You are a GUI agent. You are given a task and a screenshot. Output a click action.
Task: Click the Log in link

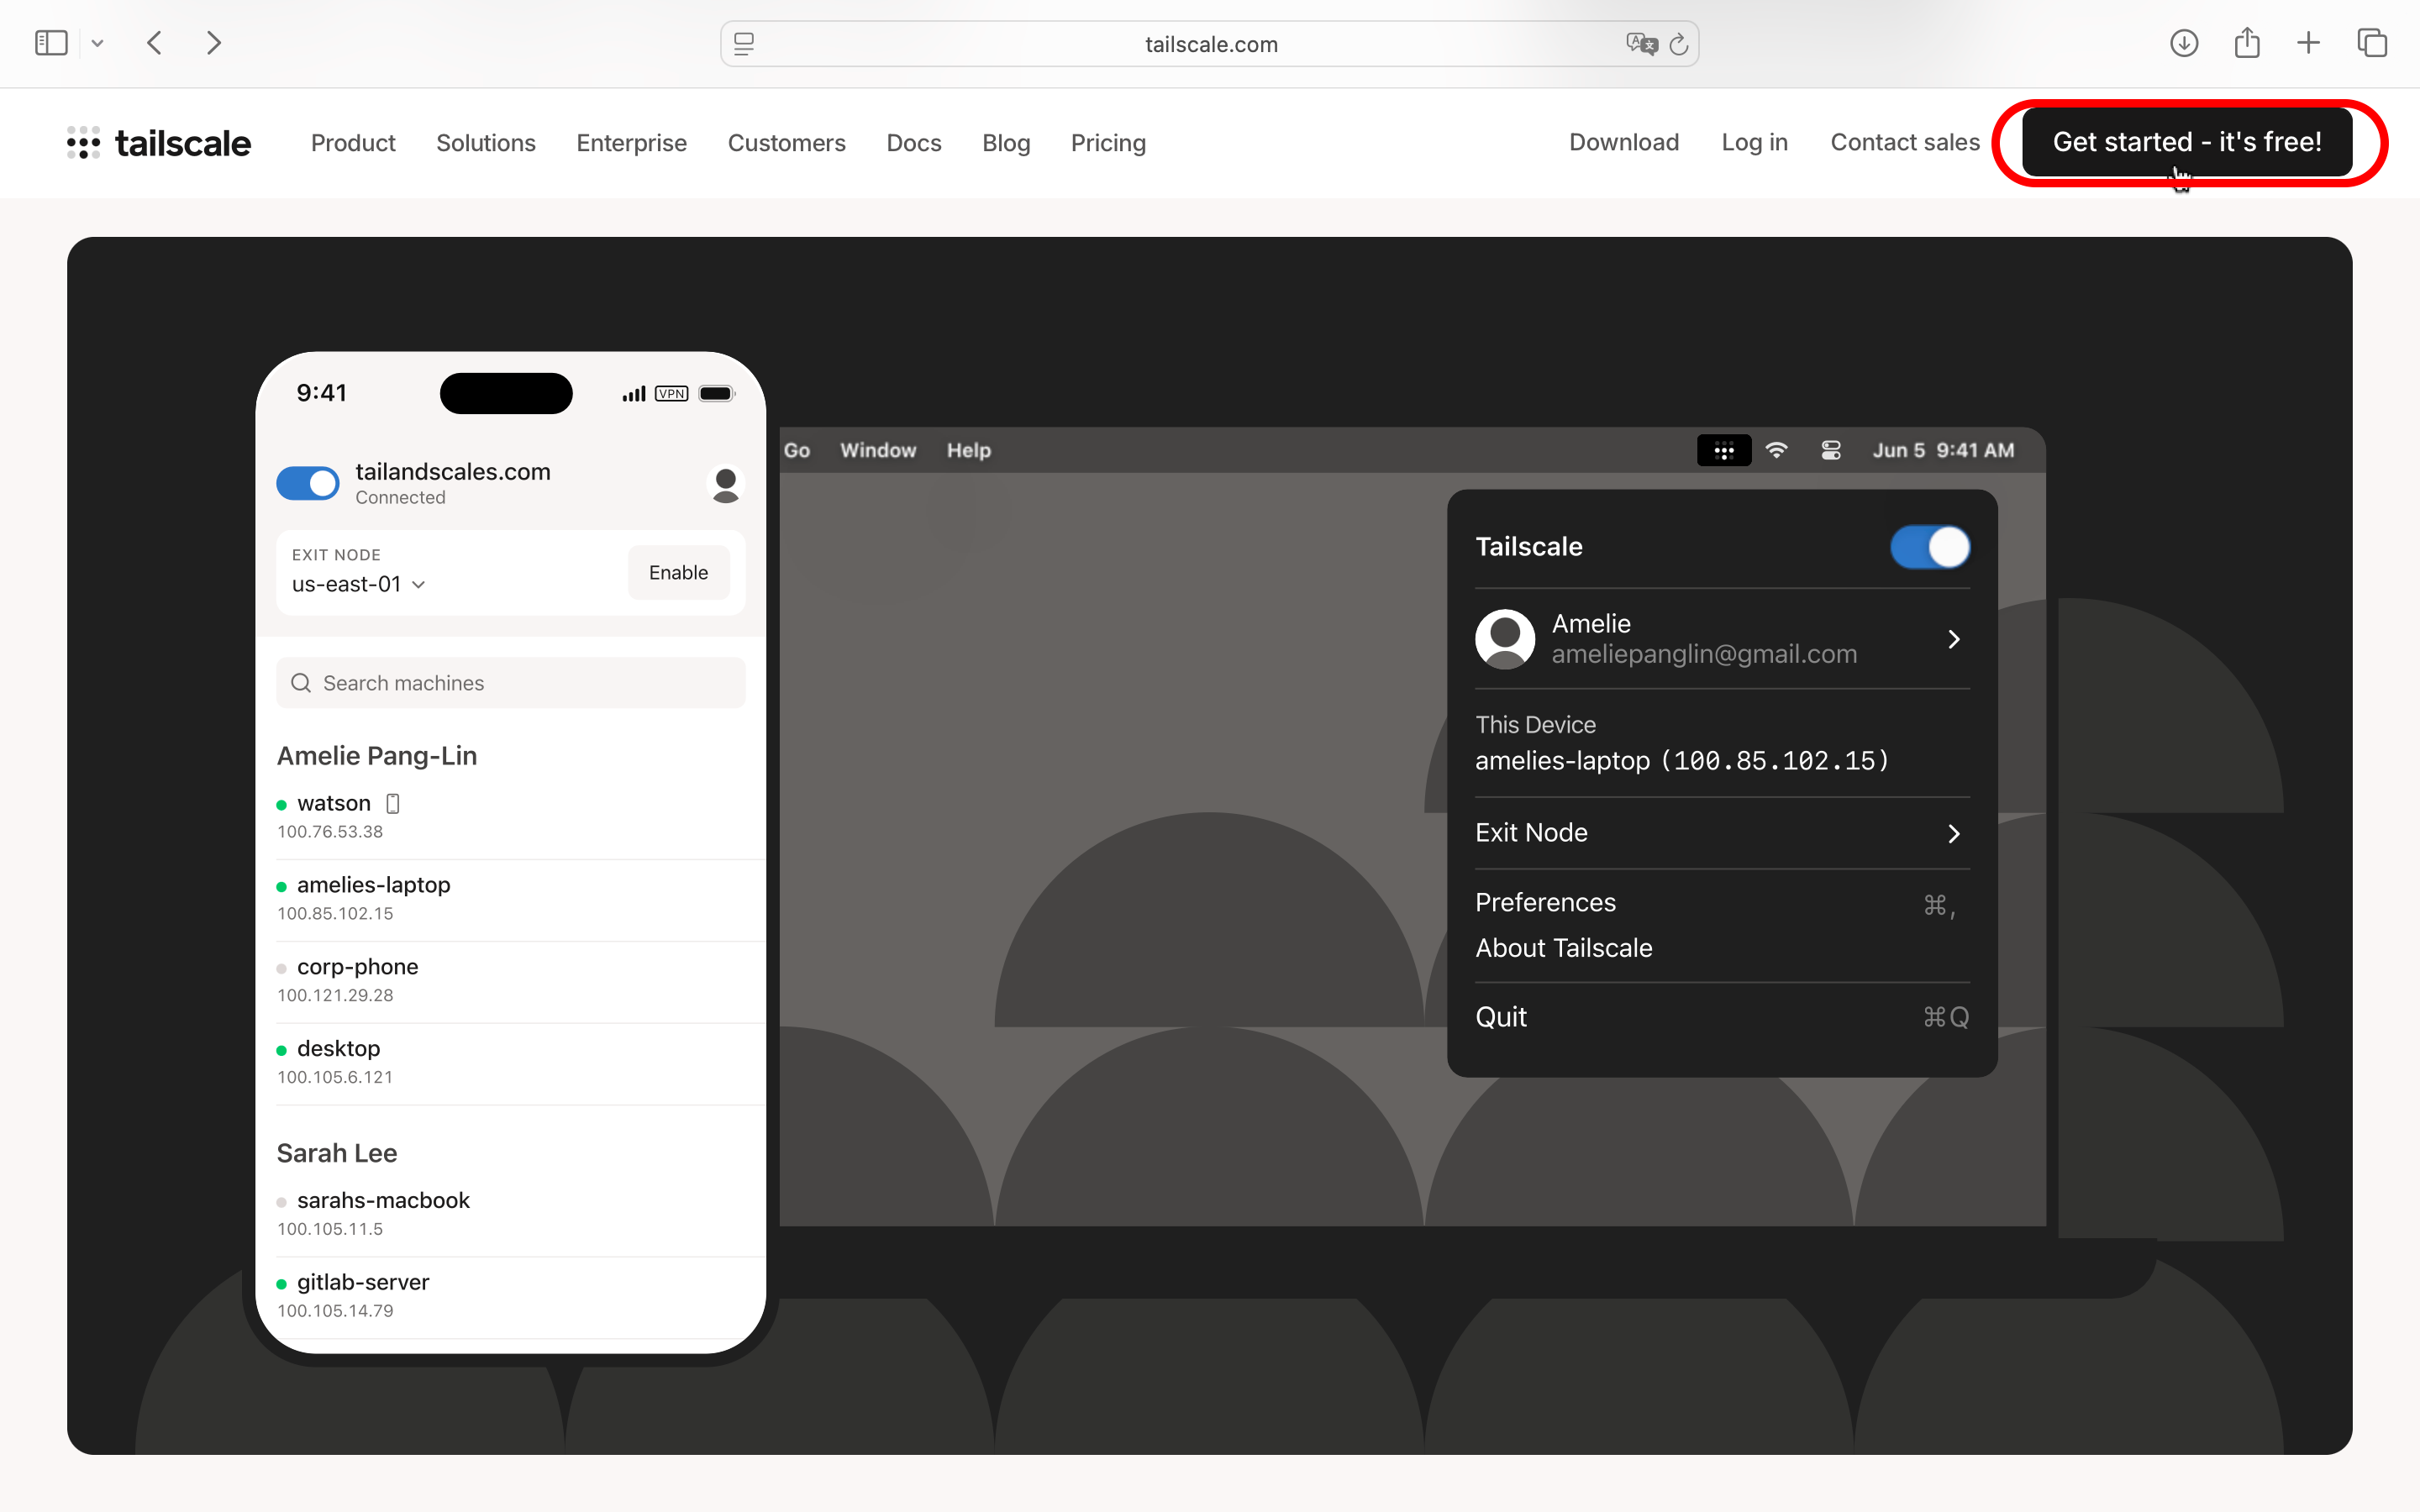click(1754, 142)
